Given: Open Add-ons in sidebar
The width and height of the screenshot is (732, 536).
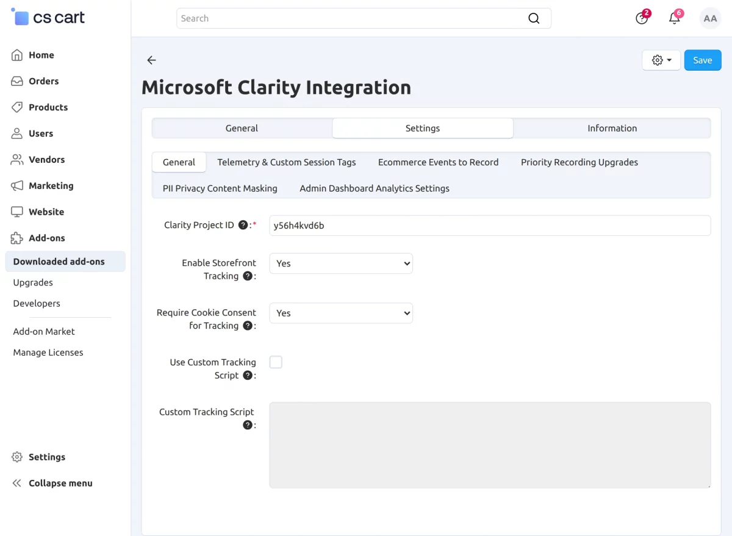Looking at the screenshot, I should 47,238.
